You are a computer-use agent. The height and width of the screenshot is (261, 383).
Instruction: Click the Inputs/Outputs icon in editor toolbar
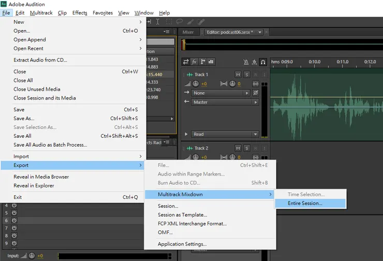coord(186,62)
